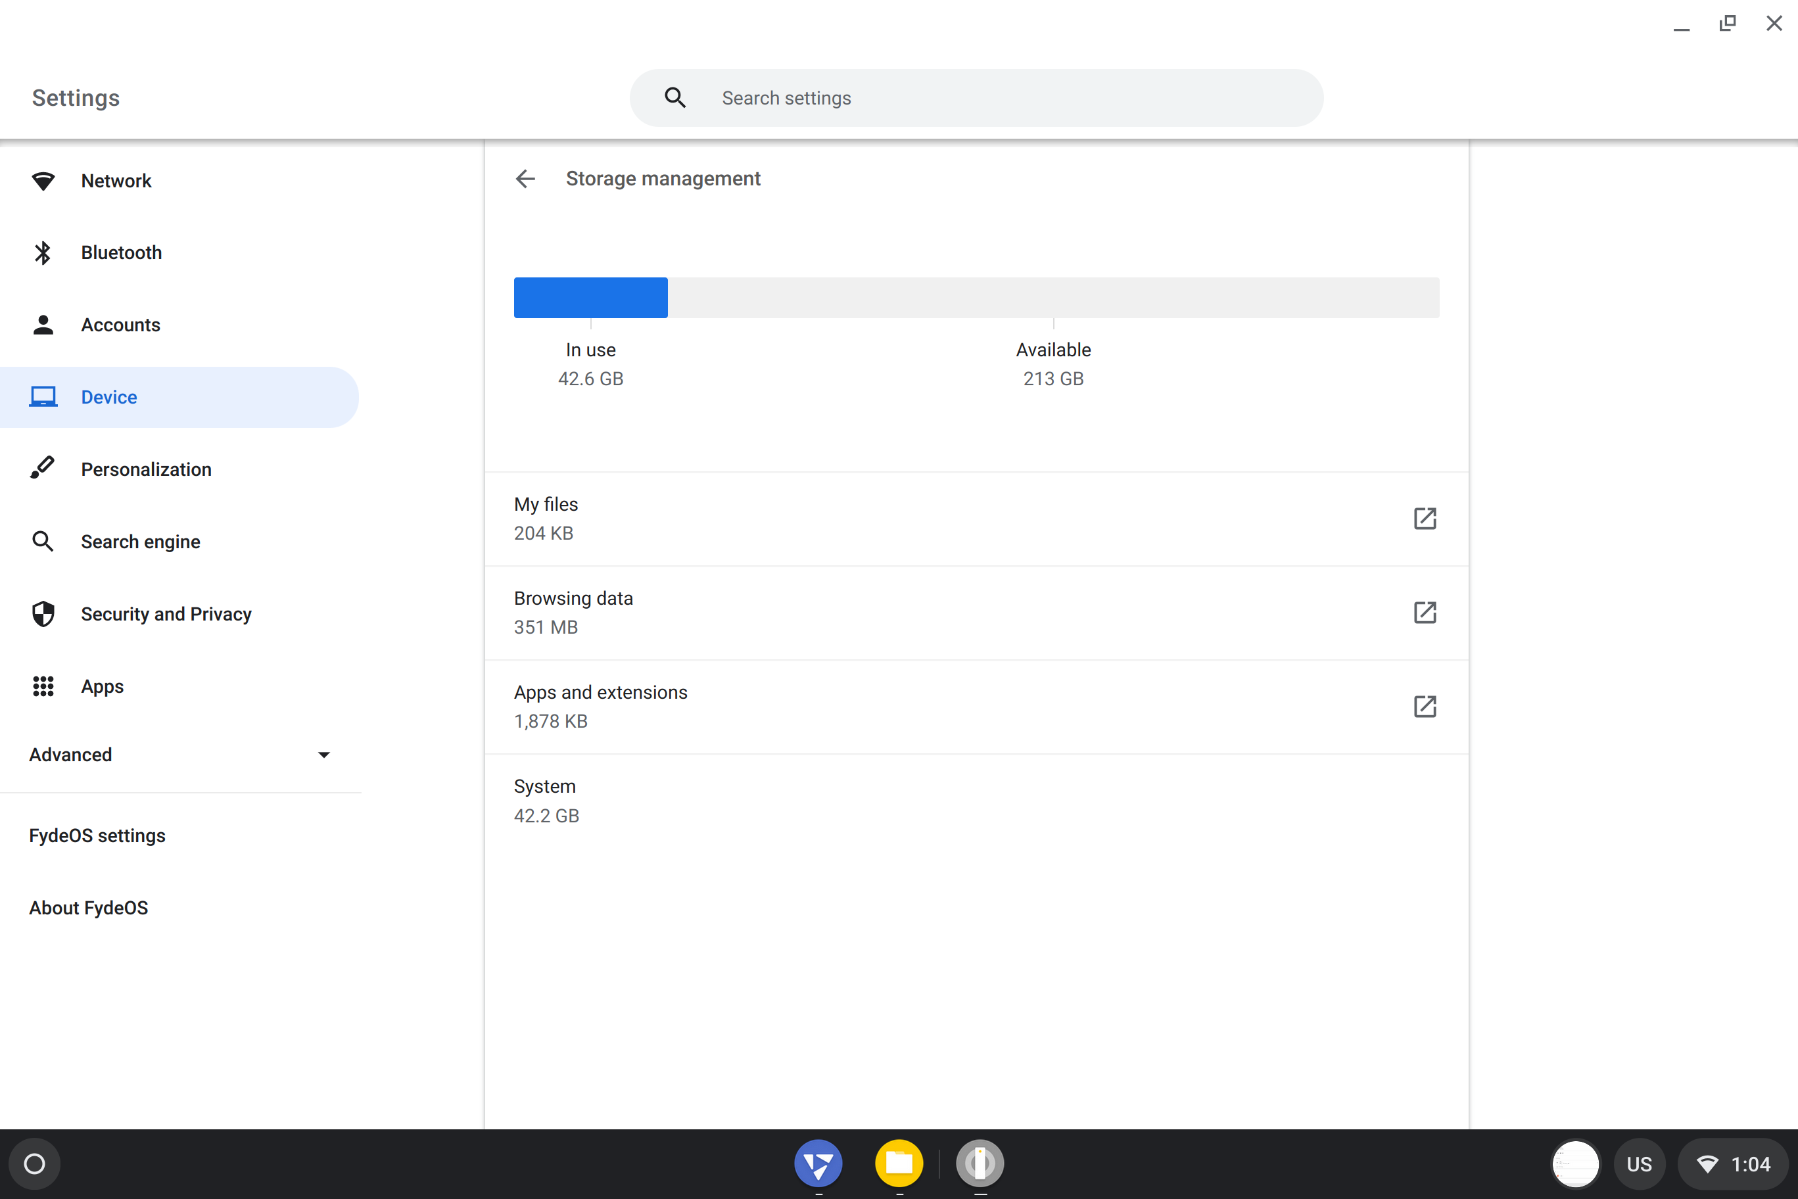1798x1199 pixels.
Task: Click the blue in-use portion of storage bar
Action: pos(590,298)
